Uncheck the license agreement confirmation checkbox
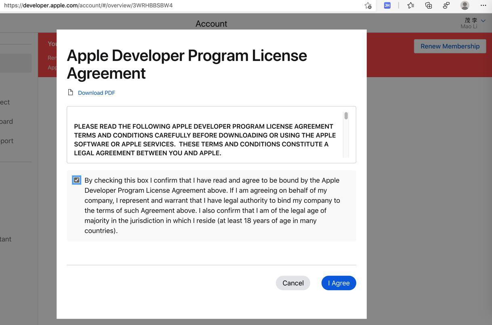The width and height of the screenshot is (492, 325). (x=76, y=180)
